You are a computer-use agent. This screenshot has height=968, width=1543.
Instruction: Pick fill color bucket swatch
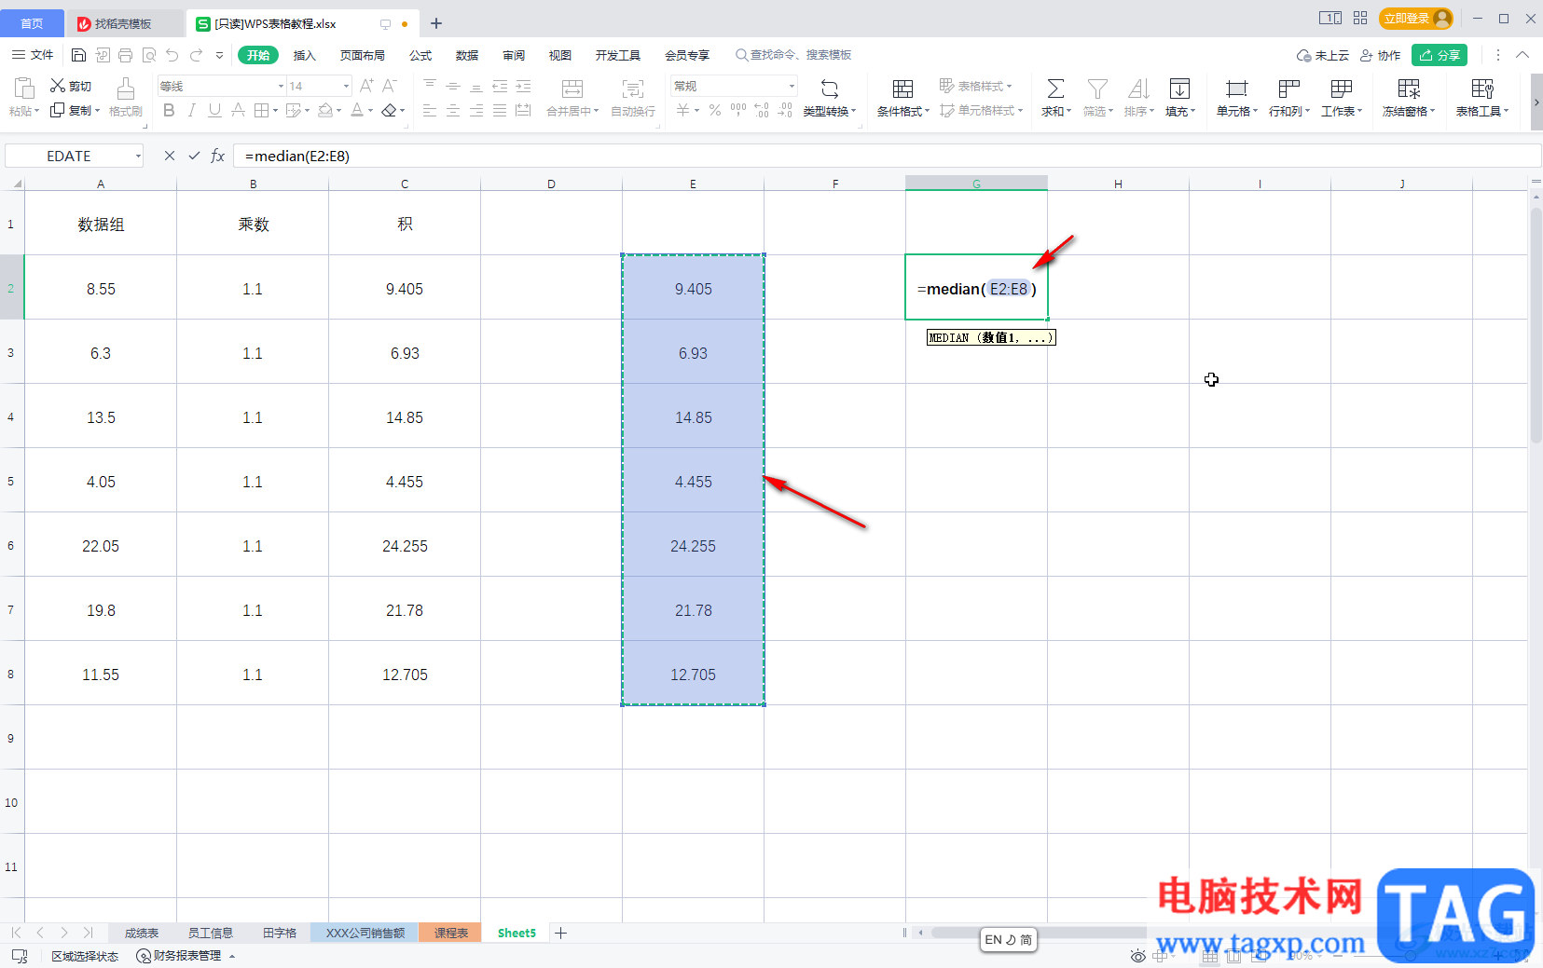(x=325, y=110)
